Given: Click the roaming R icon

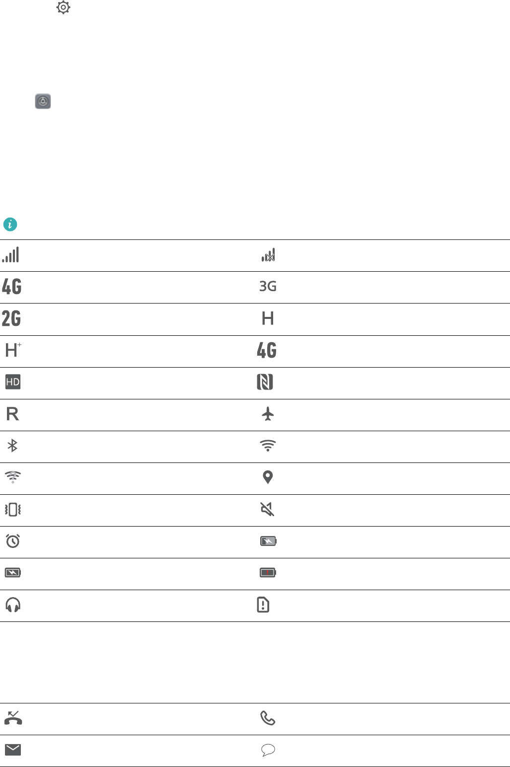Looking at the screenshot, I should (12, 414).
